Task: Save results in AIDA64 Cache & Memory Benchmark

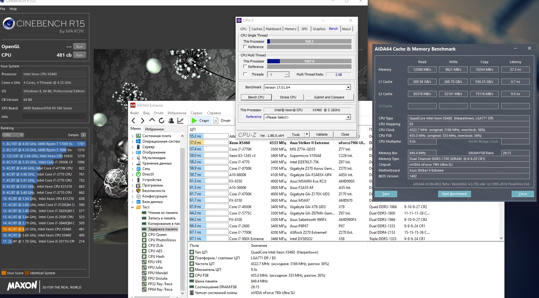Action: 386,194
